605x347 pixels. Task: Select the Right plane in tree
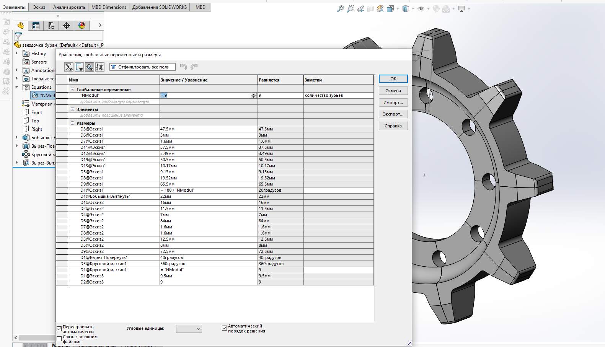(x=33, y=129)
